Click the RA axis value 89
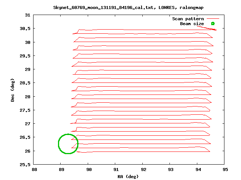Screen dimensions: 241x180 tap(61, 169)
